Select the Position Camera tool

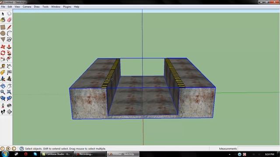pyautogui.click(x=3, y=106)
